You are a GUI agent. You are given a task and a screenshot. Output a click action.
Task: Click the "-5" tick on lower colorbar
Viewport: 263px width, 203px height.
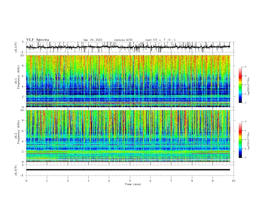[x=245, y=140]
